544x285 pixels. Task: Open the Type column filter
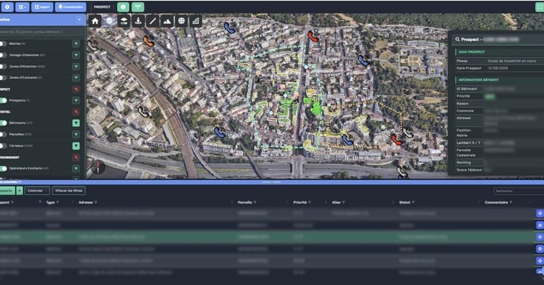[x=58, y=202]
